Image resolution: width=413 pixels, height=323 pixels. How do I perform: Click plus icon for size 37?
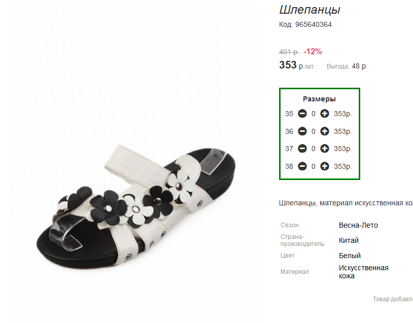pyautogui.click(x=325, y=149)
